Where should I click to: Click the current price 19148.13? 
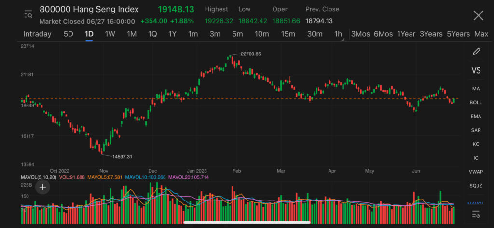(x=176, y=10)
